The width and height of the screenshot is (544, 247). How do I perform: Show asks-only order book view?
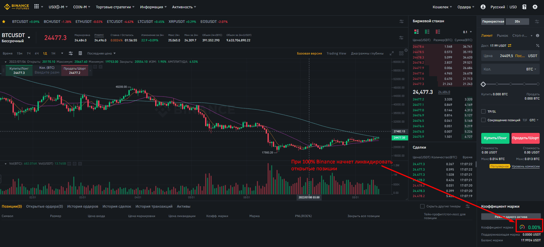pyautogui.click(x=438, y=32)
